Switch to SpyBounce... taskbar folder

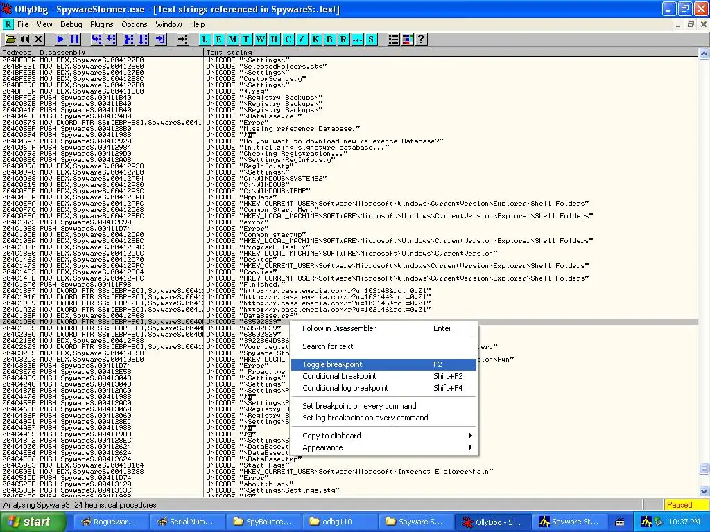click(263, 522)
